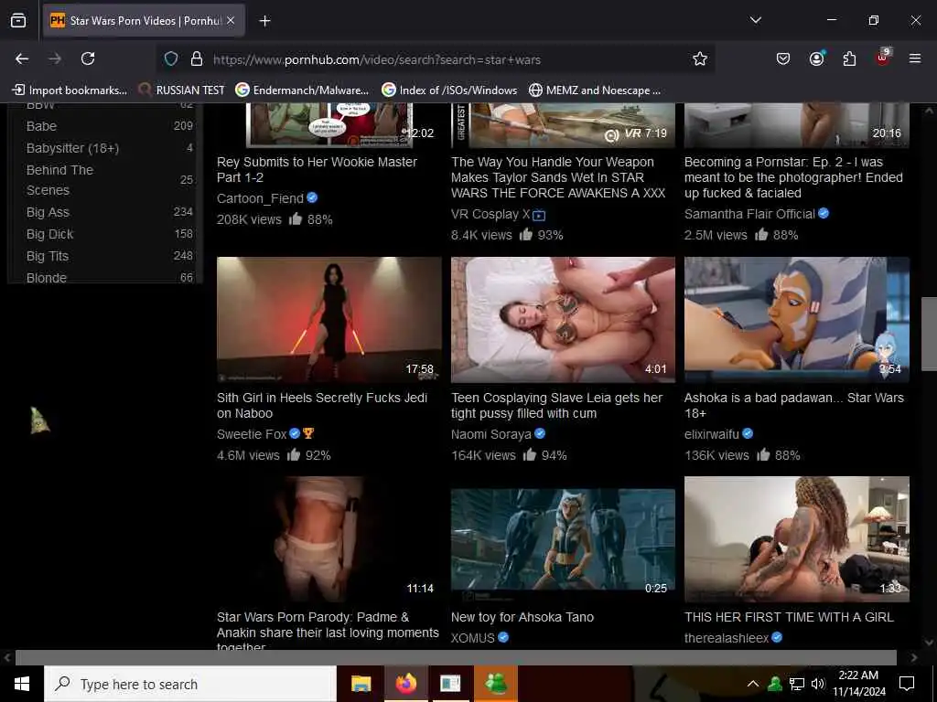Expand the list all tabs chevron

[x=755, y=20]
